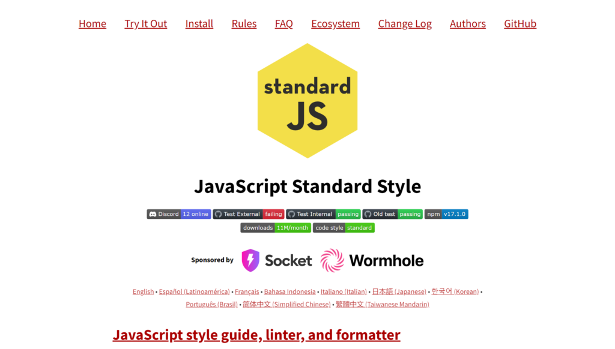This screenshot has height=349, width=615.
Task: Click the Sponsored by label
Action: click(212, 260)
